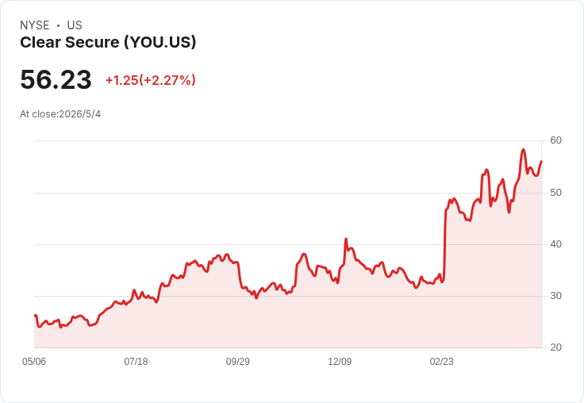Click the 56.23 current price
The image size is (584, 403).
click(56, 79)
